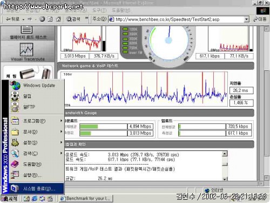The height and width of the screenshot is (203, 270).
Task: Launch 알FTP from the Start menu
Action: pos(37,107)
